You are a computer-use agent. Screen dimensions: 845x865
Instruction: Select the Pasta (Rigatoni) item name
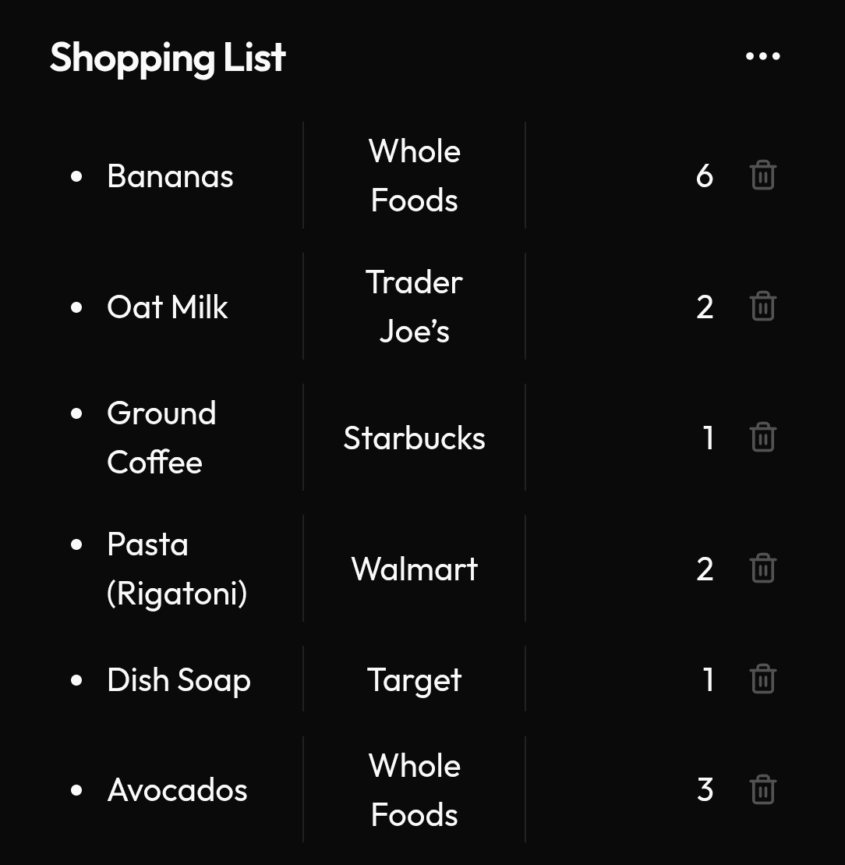click(177, 569)
